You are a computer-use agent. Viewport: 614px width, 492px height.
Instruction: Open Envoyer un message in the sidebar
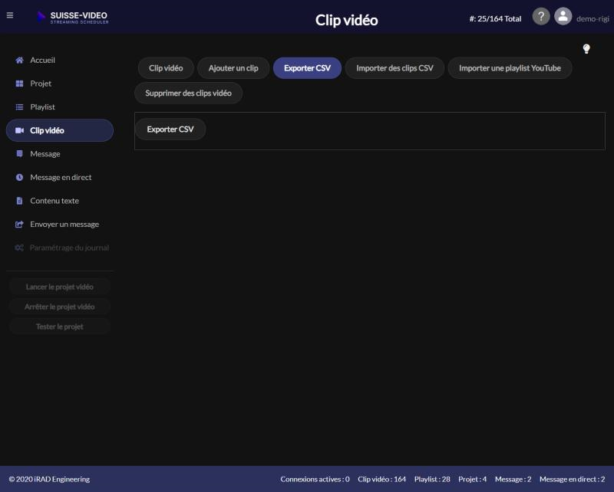pos(60,225)
